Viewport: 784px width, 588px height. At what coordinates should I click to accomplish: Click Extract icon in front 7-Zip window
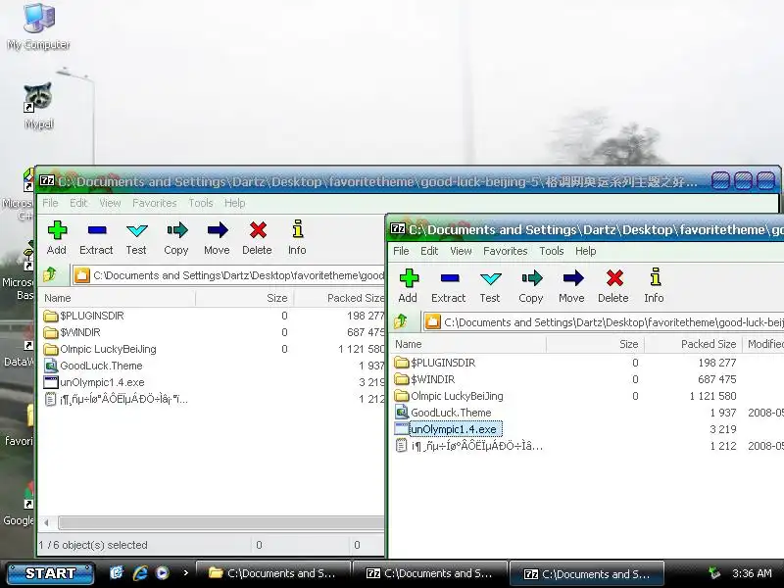coord(449,278)
